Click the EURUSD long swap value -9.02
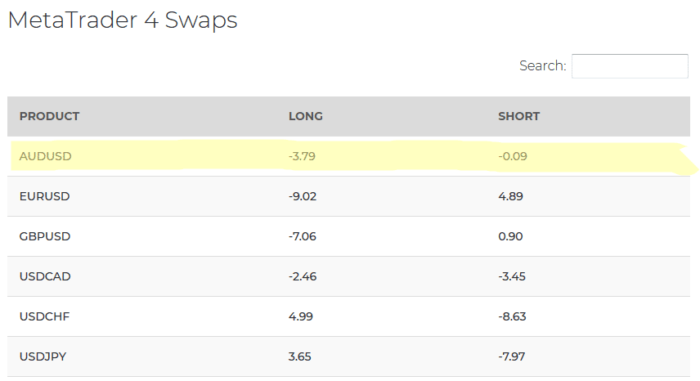 [x=303, y=196]
